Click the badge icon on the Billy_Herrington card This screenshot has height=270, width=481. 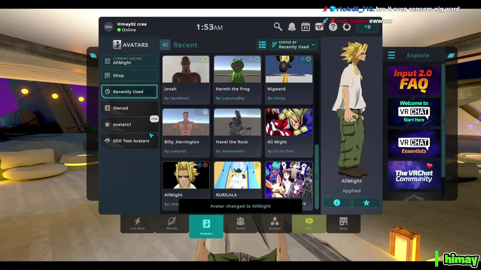click(205, 112)
